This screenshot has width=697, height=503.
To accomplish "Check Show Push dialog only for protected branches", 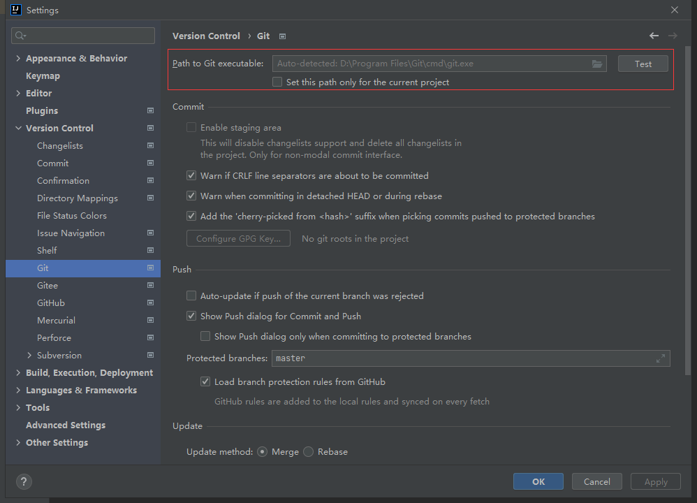I will tap(205, 336).
